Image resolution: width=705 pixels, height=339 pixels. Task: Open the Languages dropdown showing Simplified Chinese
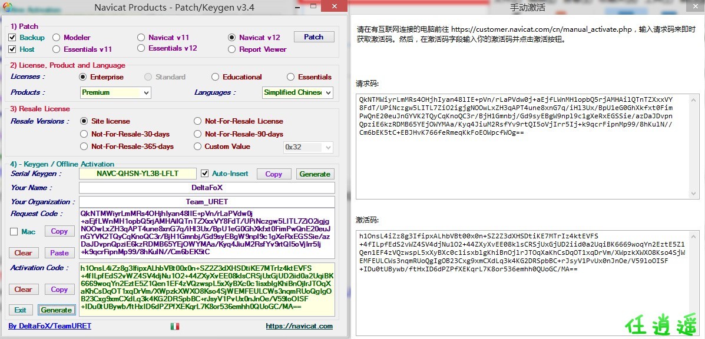[x=297, y=92]
